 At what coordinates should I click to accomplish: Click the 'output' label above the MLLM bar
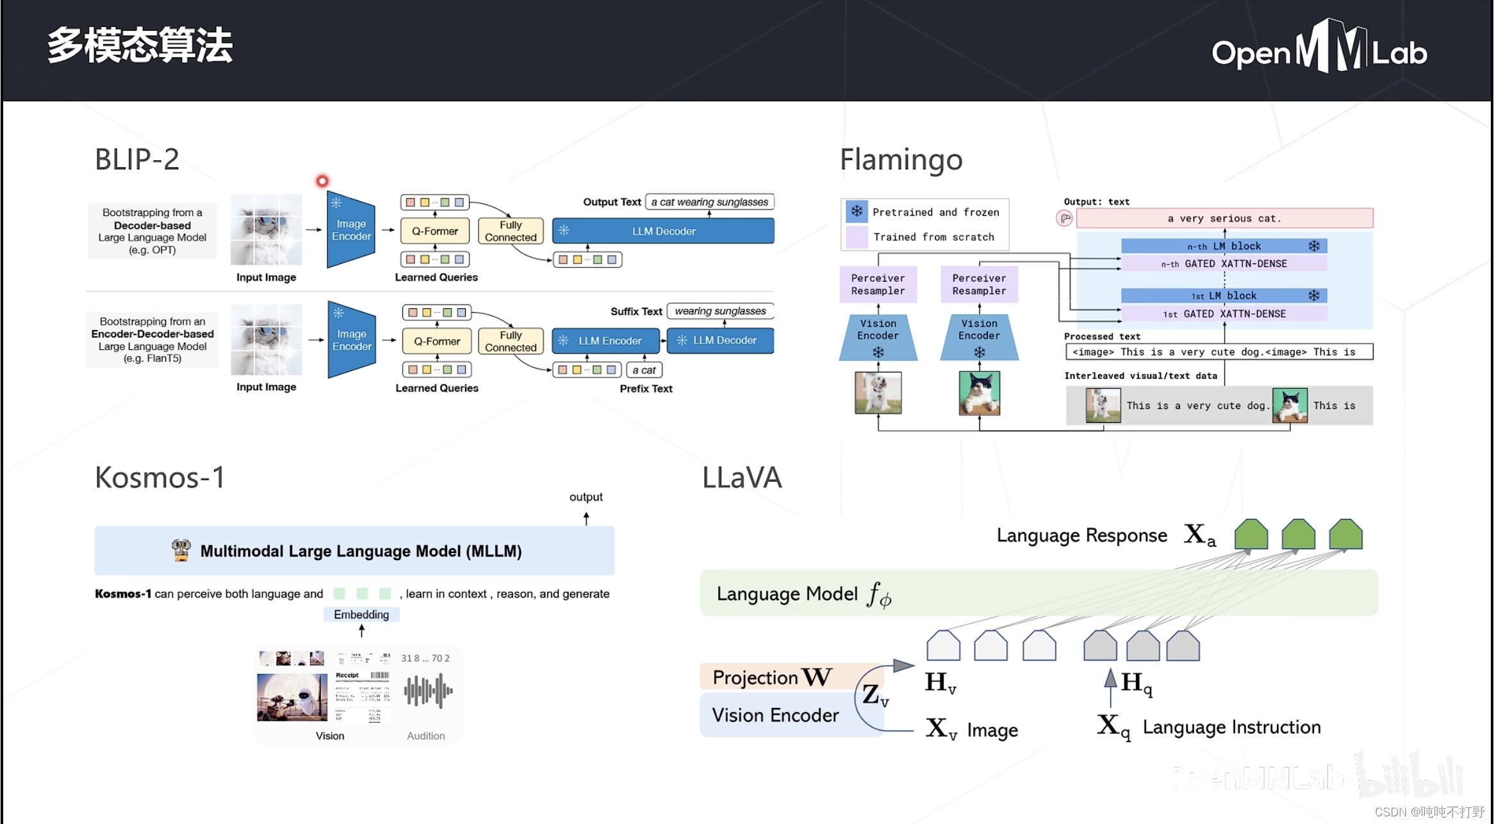point(586,497)
